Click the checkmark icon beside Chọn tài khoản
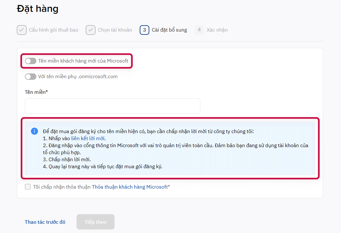The width and height of the screenshot is (341, 233). pyautogui.click(x=91, y=30)
